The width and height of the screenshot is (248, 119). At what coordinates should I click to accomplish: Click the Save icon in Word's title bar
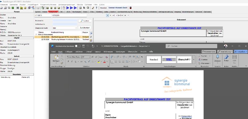pyautogui.click(x=83, y=46)
